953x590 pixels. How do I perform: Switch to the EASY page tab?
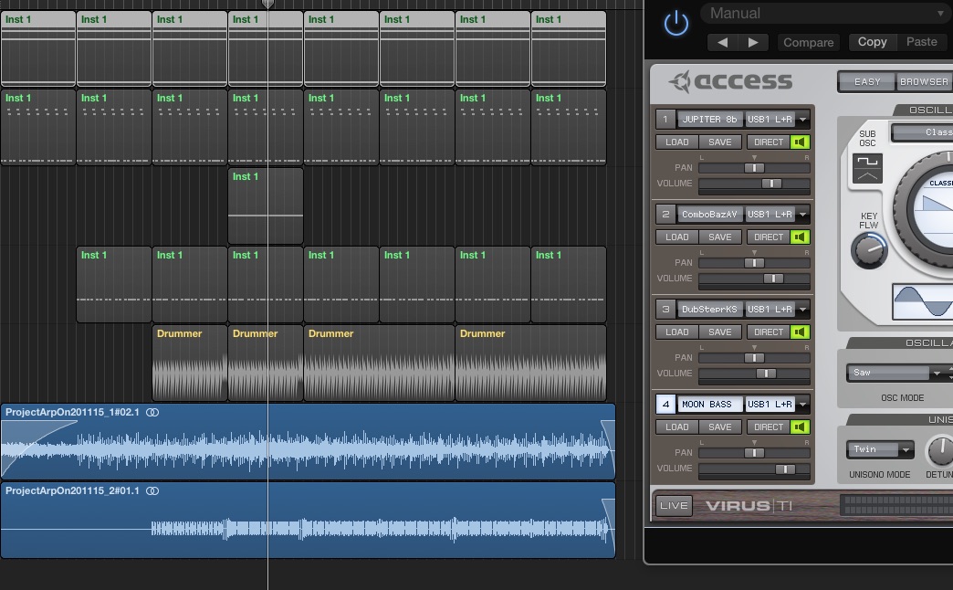click(867, 81)
